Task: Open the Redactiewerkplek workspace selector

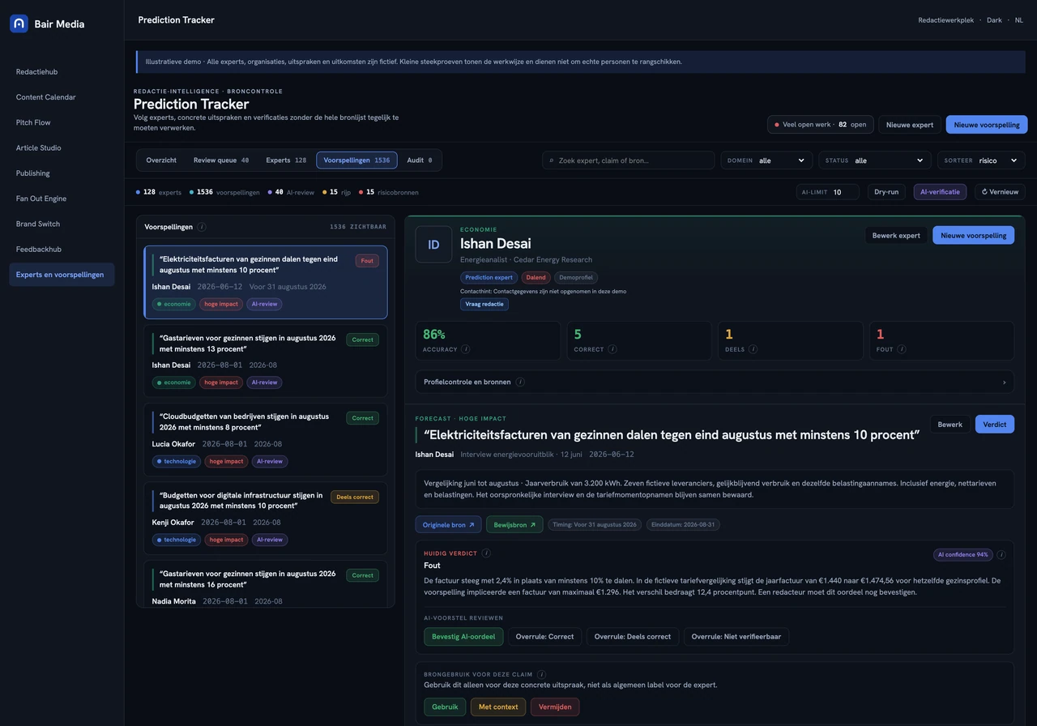Action: click(x=945, y=20)
